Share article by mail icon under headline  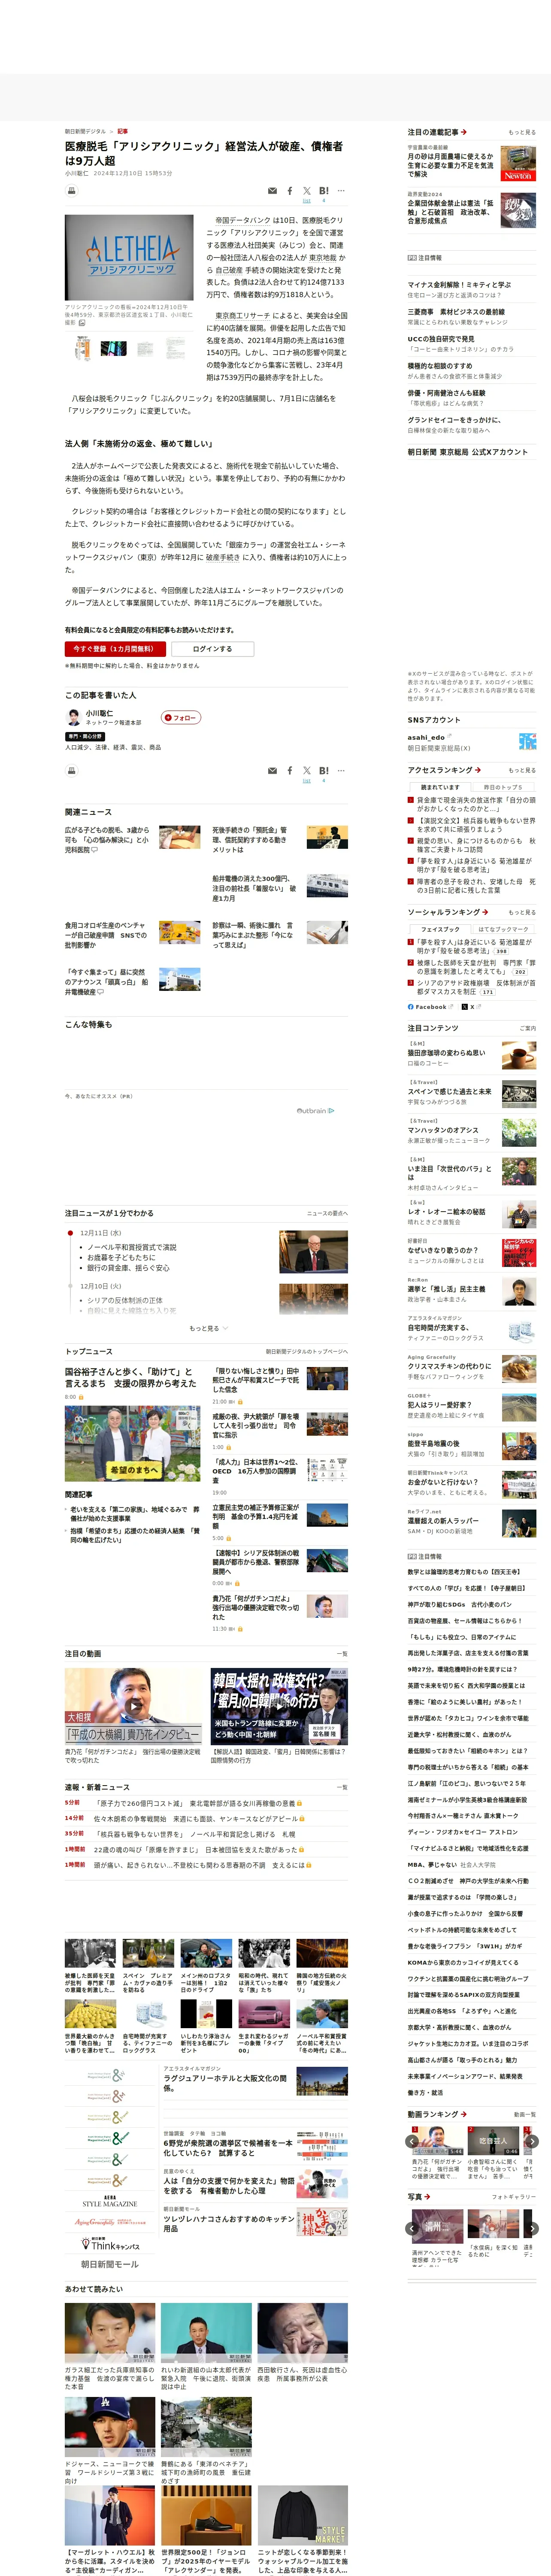(x=272, y=190)
